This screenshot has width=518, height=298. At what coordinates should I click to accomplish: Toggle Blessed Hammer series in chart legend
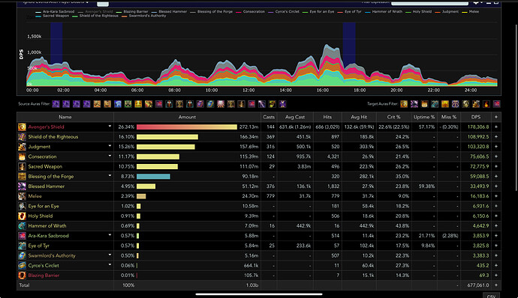tap(169, 11)
